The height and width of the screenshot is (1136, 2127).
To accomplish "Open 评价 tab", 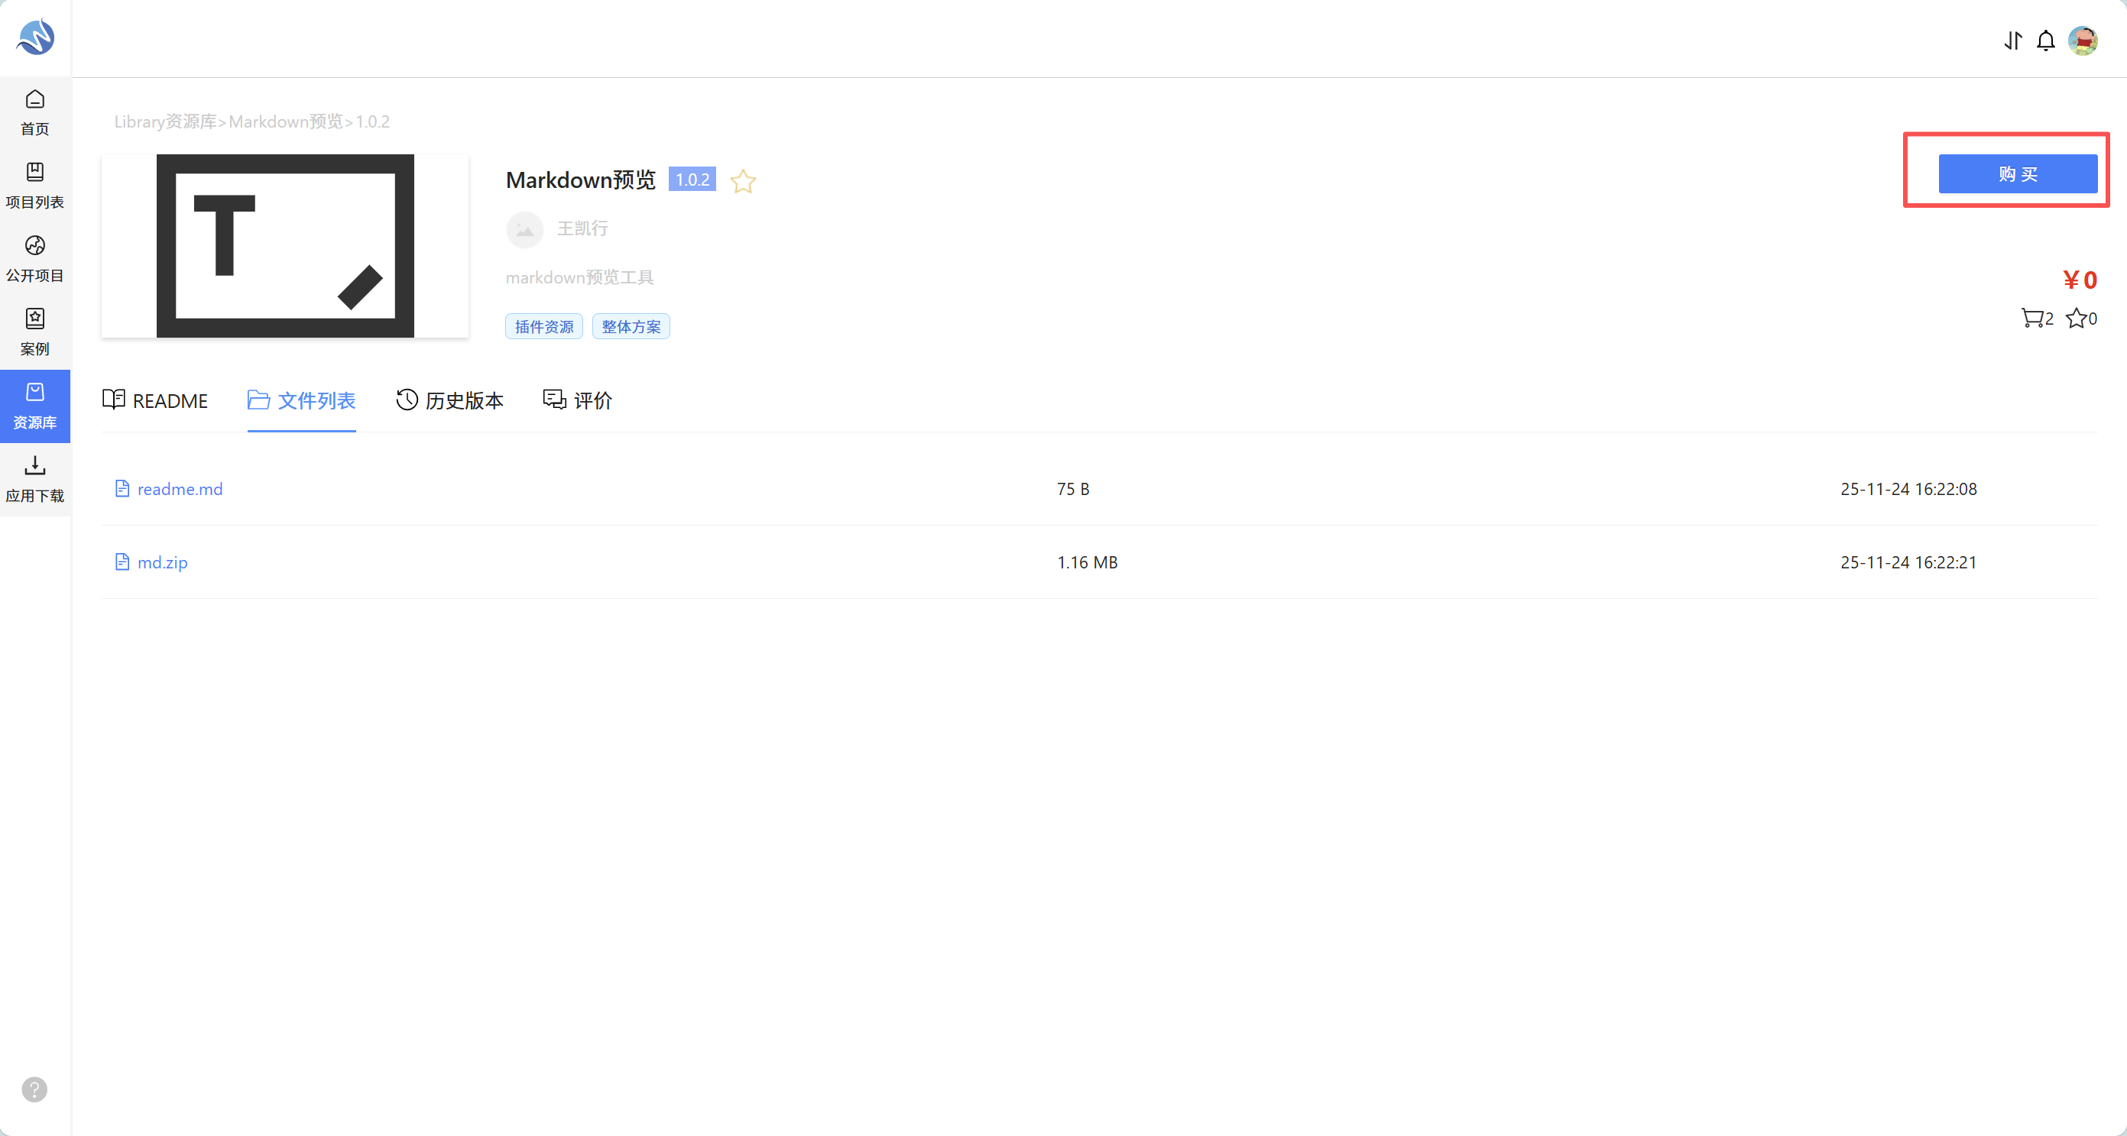I will (x=578, y=400).
